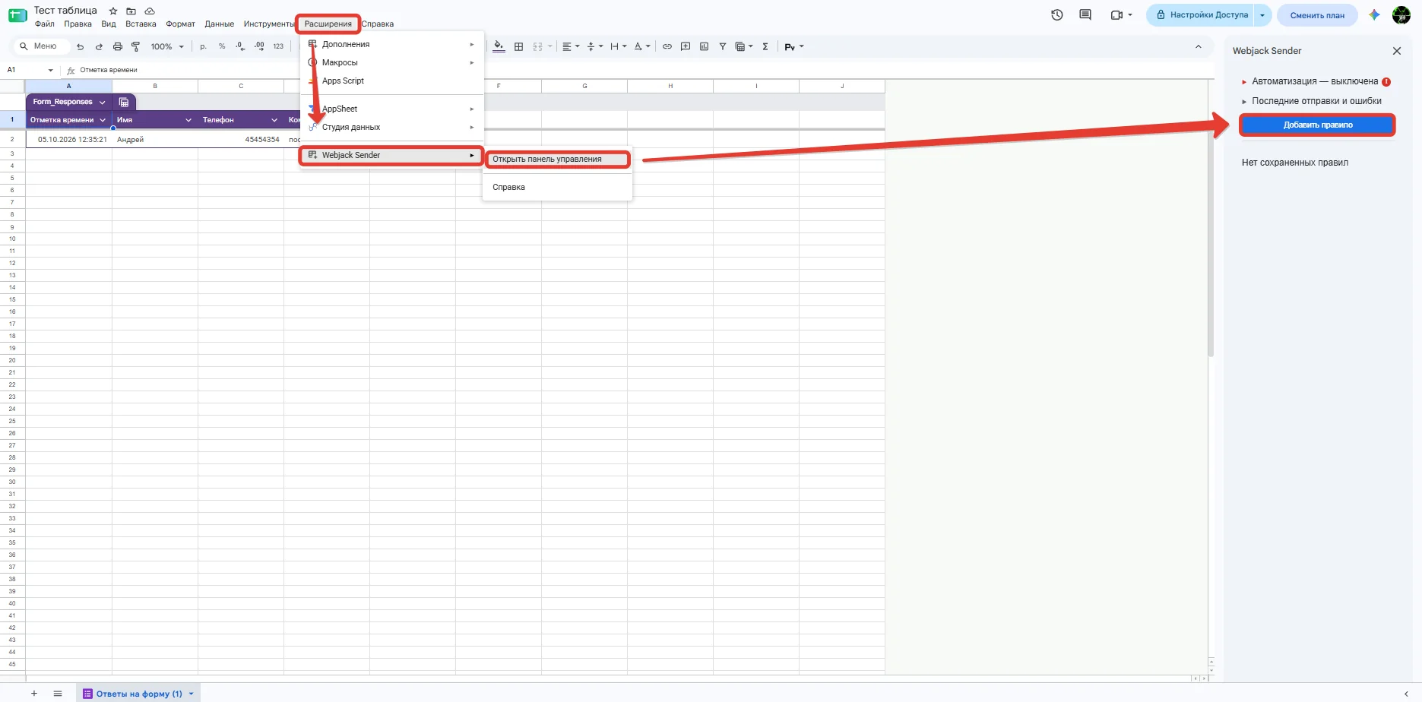Star the document title
1422x702 pixels.
[x=113, y=11]
